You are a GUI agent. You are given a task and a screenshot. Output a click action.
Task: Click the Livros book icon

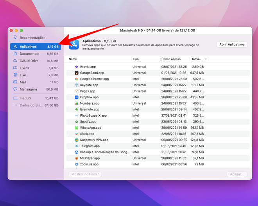click(15, 67)
